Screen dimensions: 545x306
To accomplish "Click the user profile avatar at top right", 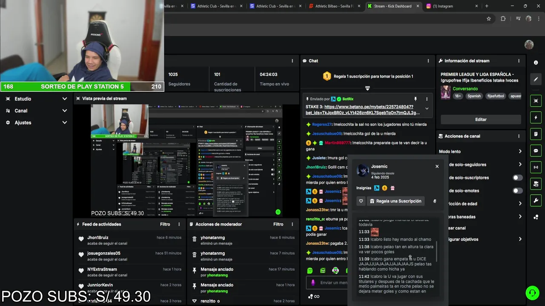I will pos(529,45).
